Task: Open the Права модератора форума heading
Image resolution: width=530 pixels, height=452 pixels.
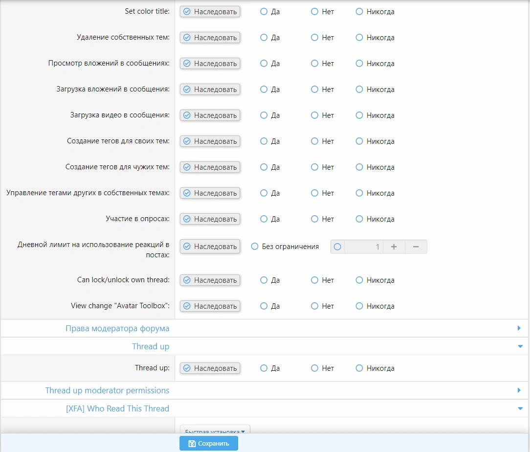Action: (117, 328)
